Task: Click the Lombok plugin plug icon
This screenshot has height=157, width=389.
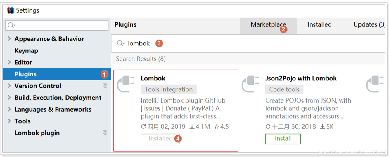Action: [x=126, y=84]
